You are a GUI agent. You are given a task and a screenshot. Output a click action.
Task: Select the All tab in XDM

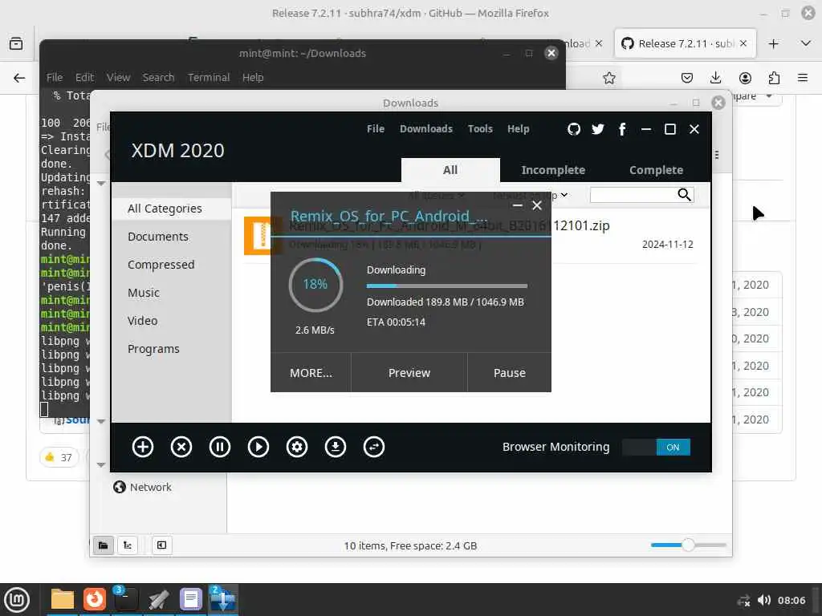click(450, 170)
